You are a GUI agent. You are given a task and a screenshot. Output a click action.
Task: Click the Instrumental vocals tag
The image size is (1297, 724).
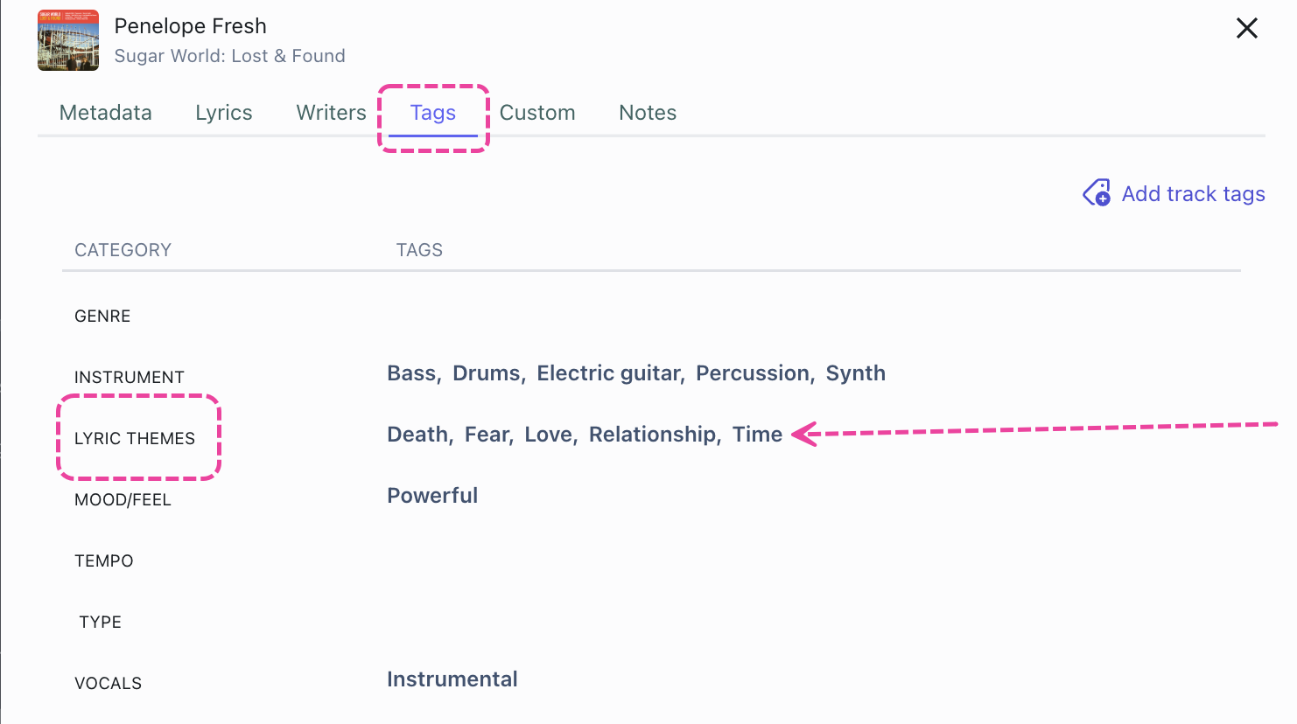tap(452, 679)
